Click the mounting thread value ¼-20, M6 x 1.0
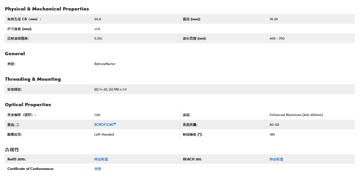The width and height of the screenshot is (361, 181). tap(110, 89)
